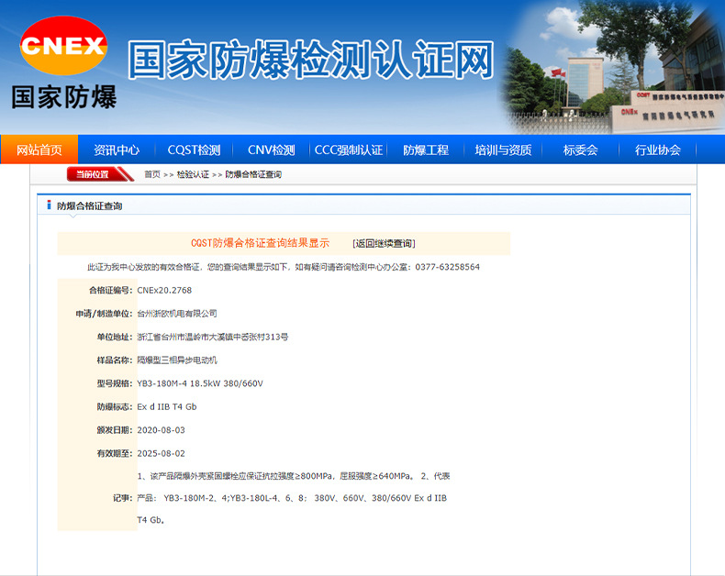Click the 返回继续查询 link
This screenshot has height=576, width=725.
(x=384, y=244)
